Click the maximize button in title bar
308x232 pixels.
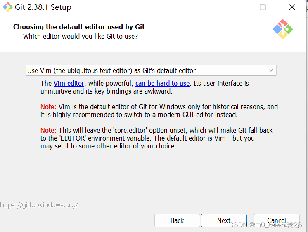click(263, 7)
